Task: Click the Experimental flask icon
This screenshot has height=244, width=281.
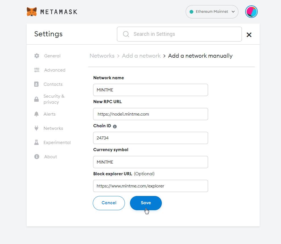Action: tap(36, 143)
